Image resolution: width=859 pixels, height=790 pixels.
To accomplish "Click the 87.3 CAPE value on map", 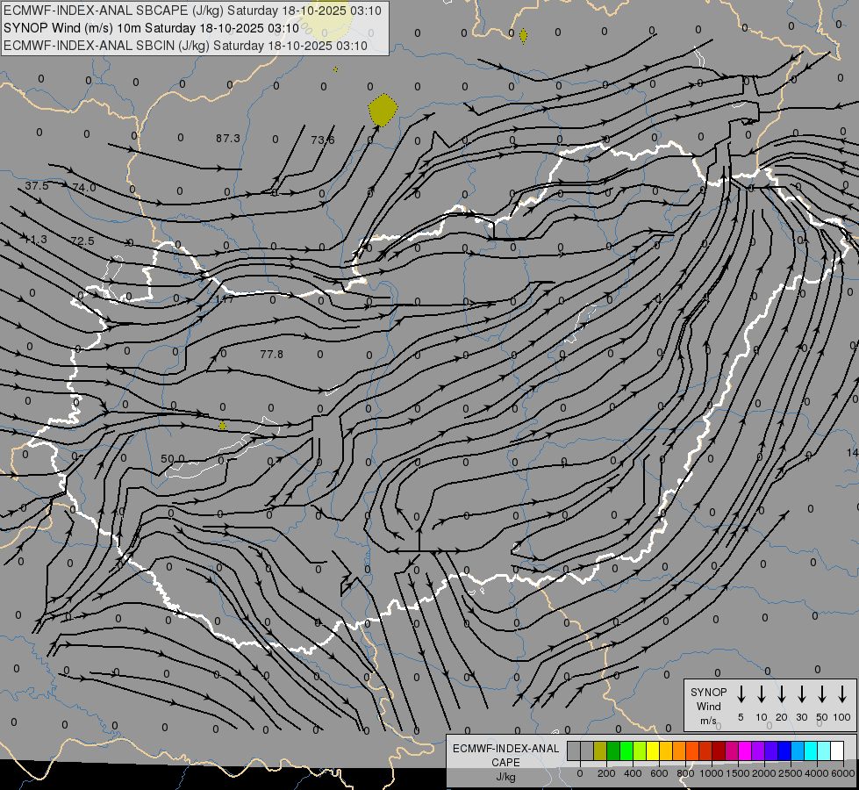I will click(228, 139).
